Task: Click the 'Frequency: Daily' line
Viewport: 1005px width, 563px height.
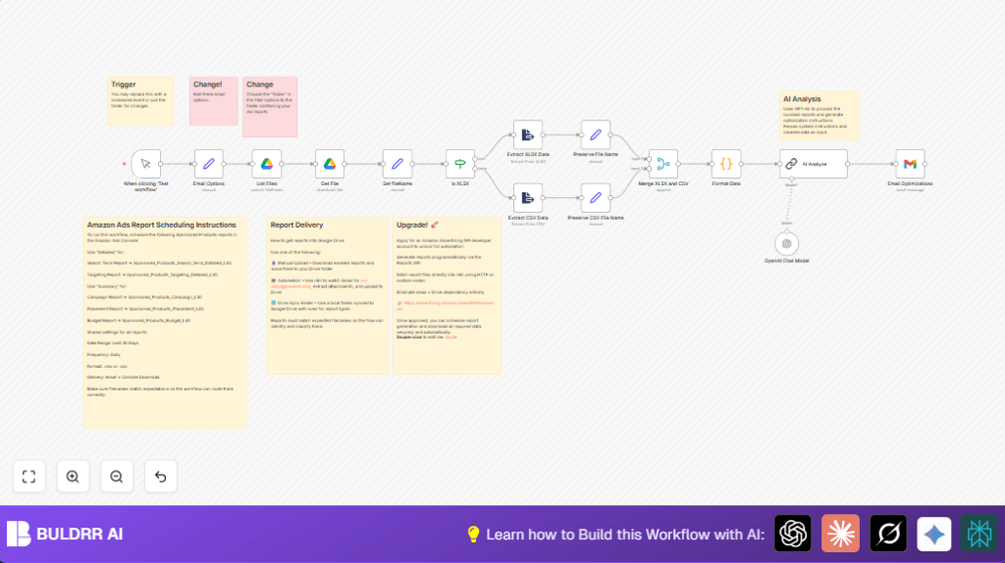Action: point(104,354)
